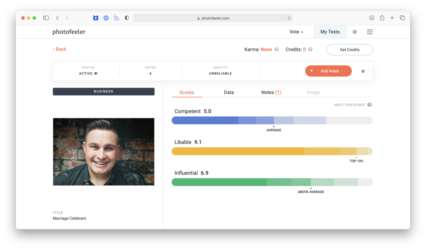This screenshot has width=426, height=250.
Task: Click the Get Credits button
Action: coord(349,50)
